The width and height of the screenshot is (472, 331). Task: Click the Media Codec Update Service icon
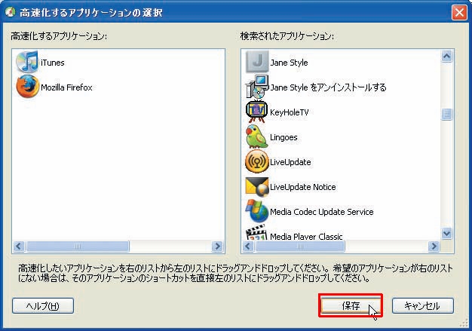click(x=257, y=211)
